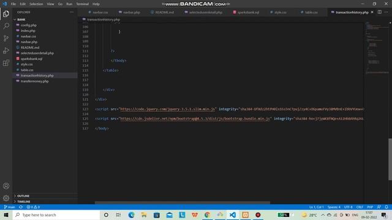Open the Terminal menu
This screenshot has width=392, height=220.
click(x=83, y=4)
